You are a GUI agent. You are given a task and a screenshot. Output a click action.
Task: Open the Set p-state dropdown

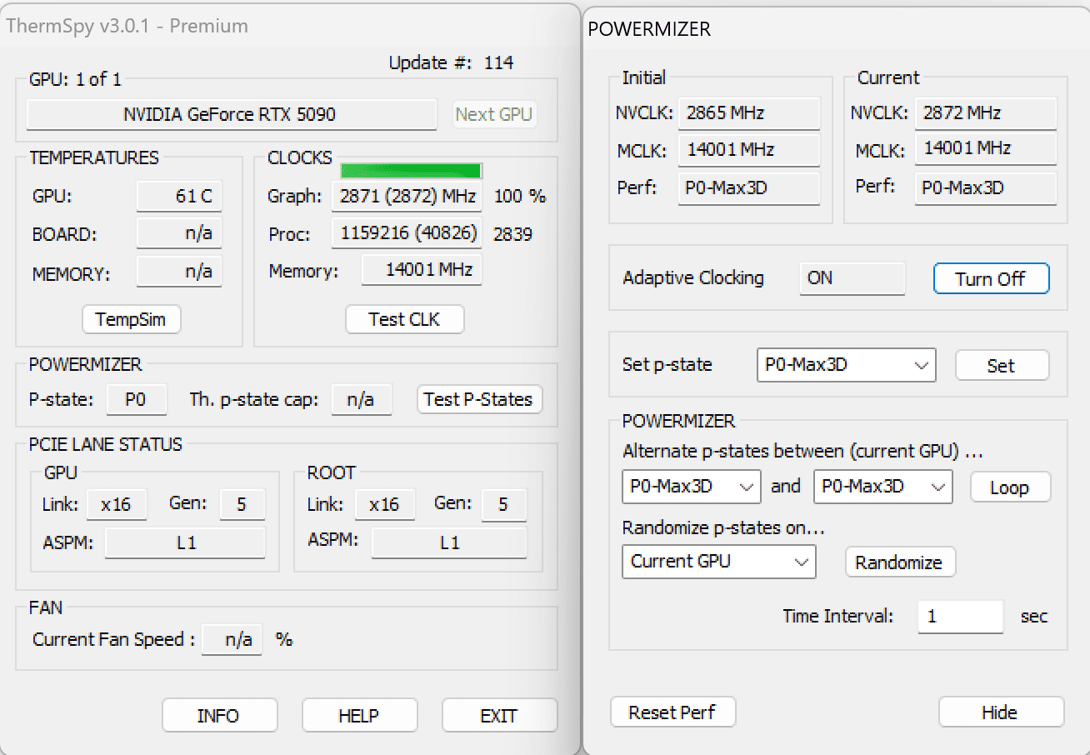tap(846, 365)
